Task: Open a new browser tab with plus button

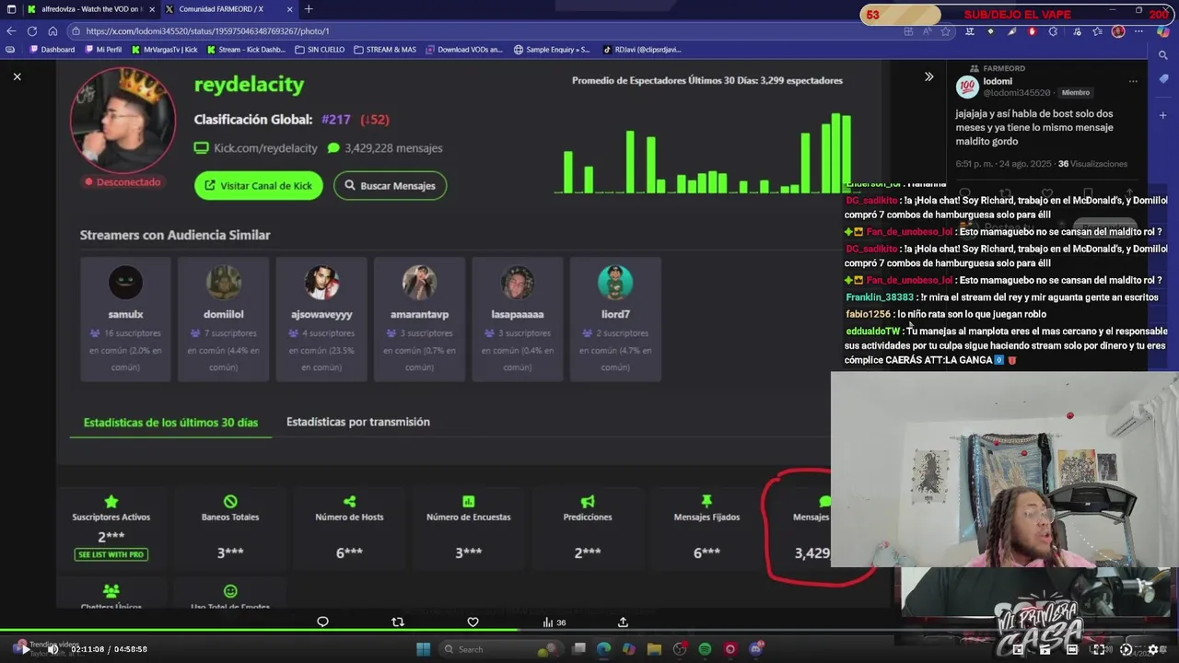Action: coord(309,9)
